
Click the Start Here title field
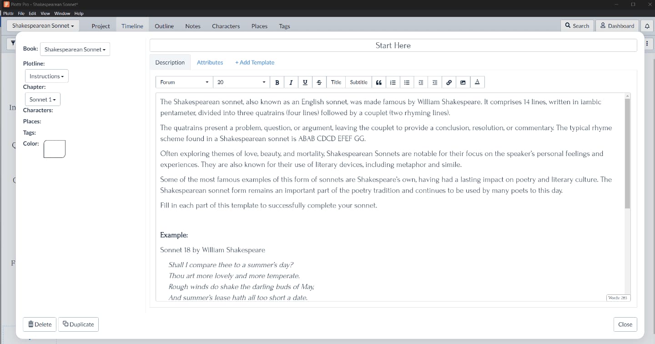393,46
